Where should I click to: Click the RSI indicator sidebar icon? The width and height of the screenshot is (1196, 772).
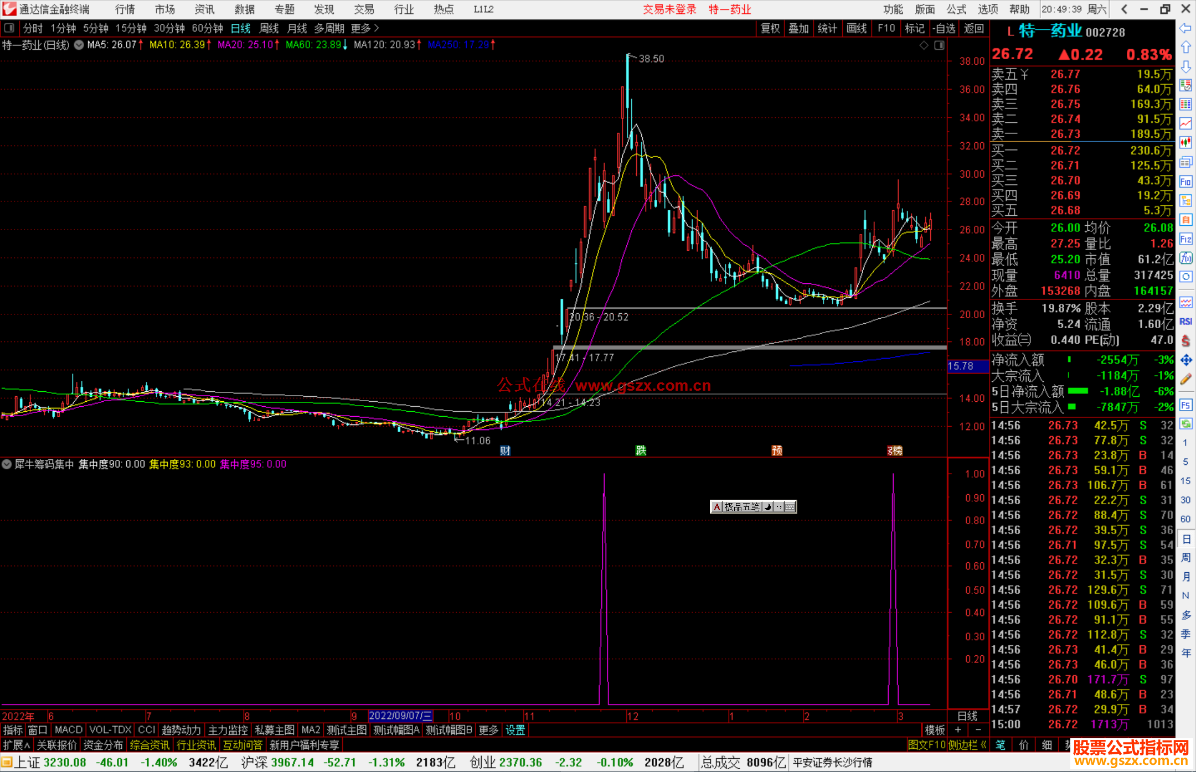1185,322
